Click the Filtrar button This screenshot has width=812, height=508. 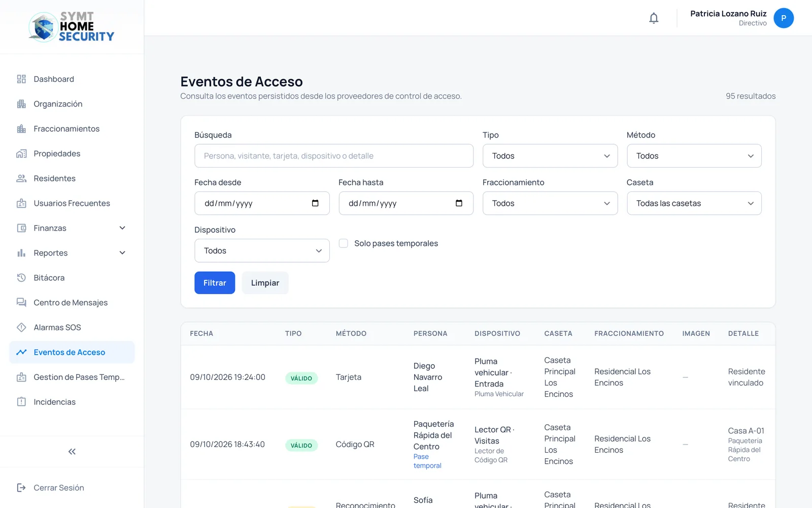tap(215, 283)
